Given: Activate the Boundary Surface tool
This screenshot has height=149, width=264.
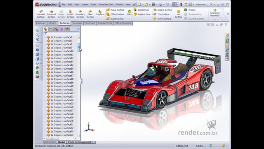Looking at the screenshot, I should (x=80, y=14).
